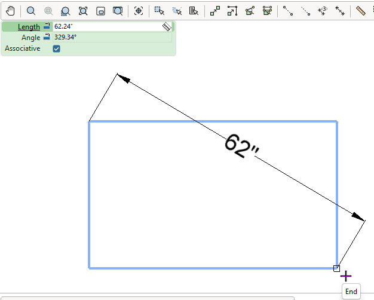This screenshot has height=300, width=374.
Task: Click the End snap tooltip
Action: [351, 292]
